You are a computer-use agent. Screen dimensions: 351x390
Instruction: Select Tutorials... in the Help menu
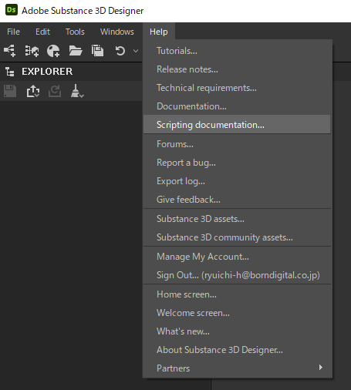(237, 51)
